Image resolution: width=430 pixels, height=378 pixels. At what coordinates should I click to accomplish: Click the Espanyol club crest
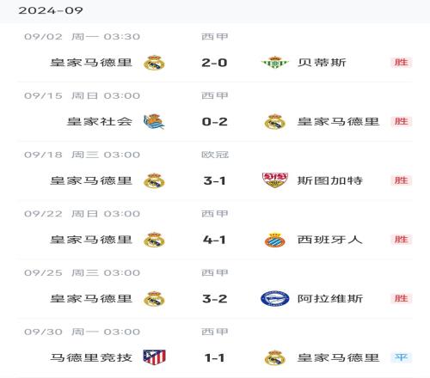(275, 240)
